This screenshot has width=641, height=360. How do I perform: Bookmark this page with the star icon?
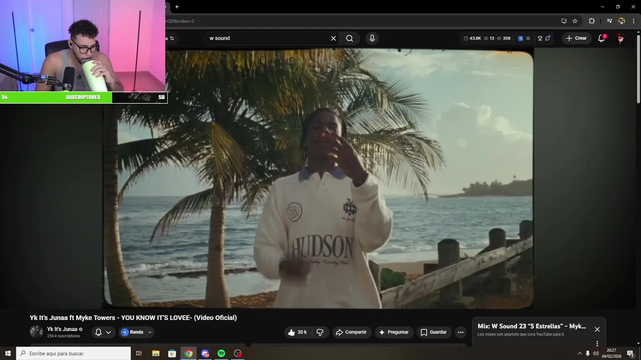pyautogui.click(x=575, y=21)
